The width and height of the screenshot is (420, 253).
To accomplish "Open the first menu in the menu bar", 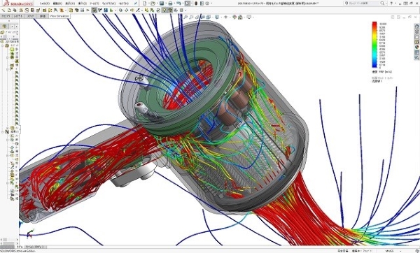I will coord(45,3).
